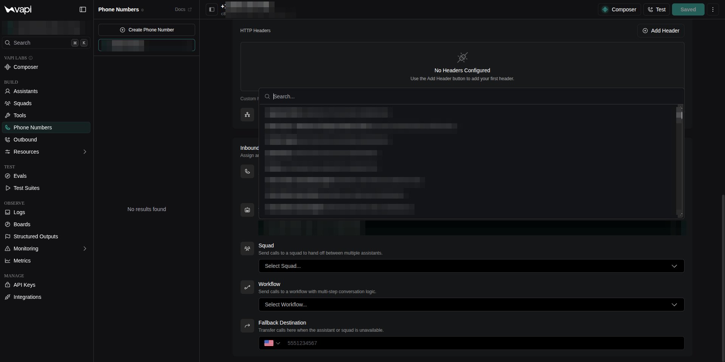Go to Squads page

coord(46,103)
